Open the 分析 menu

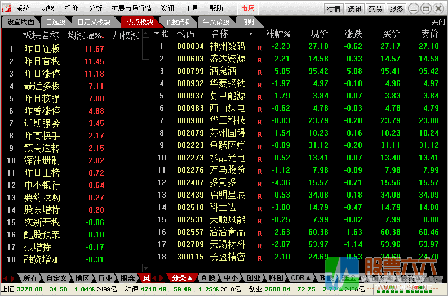tap(95, 8)
